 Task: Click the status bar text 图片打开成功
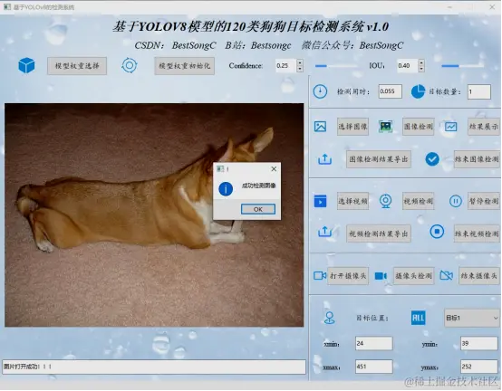click(x=27, y=367)
